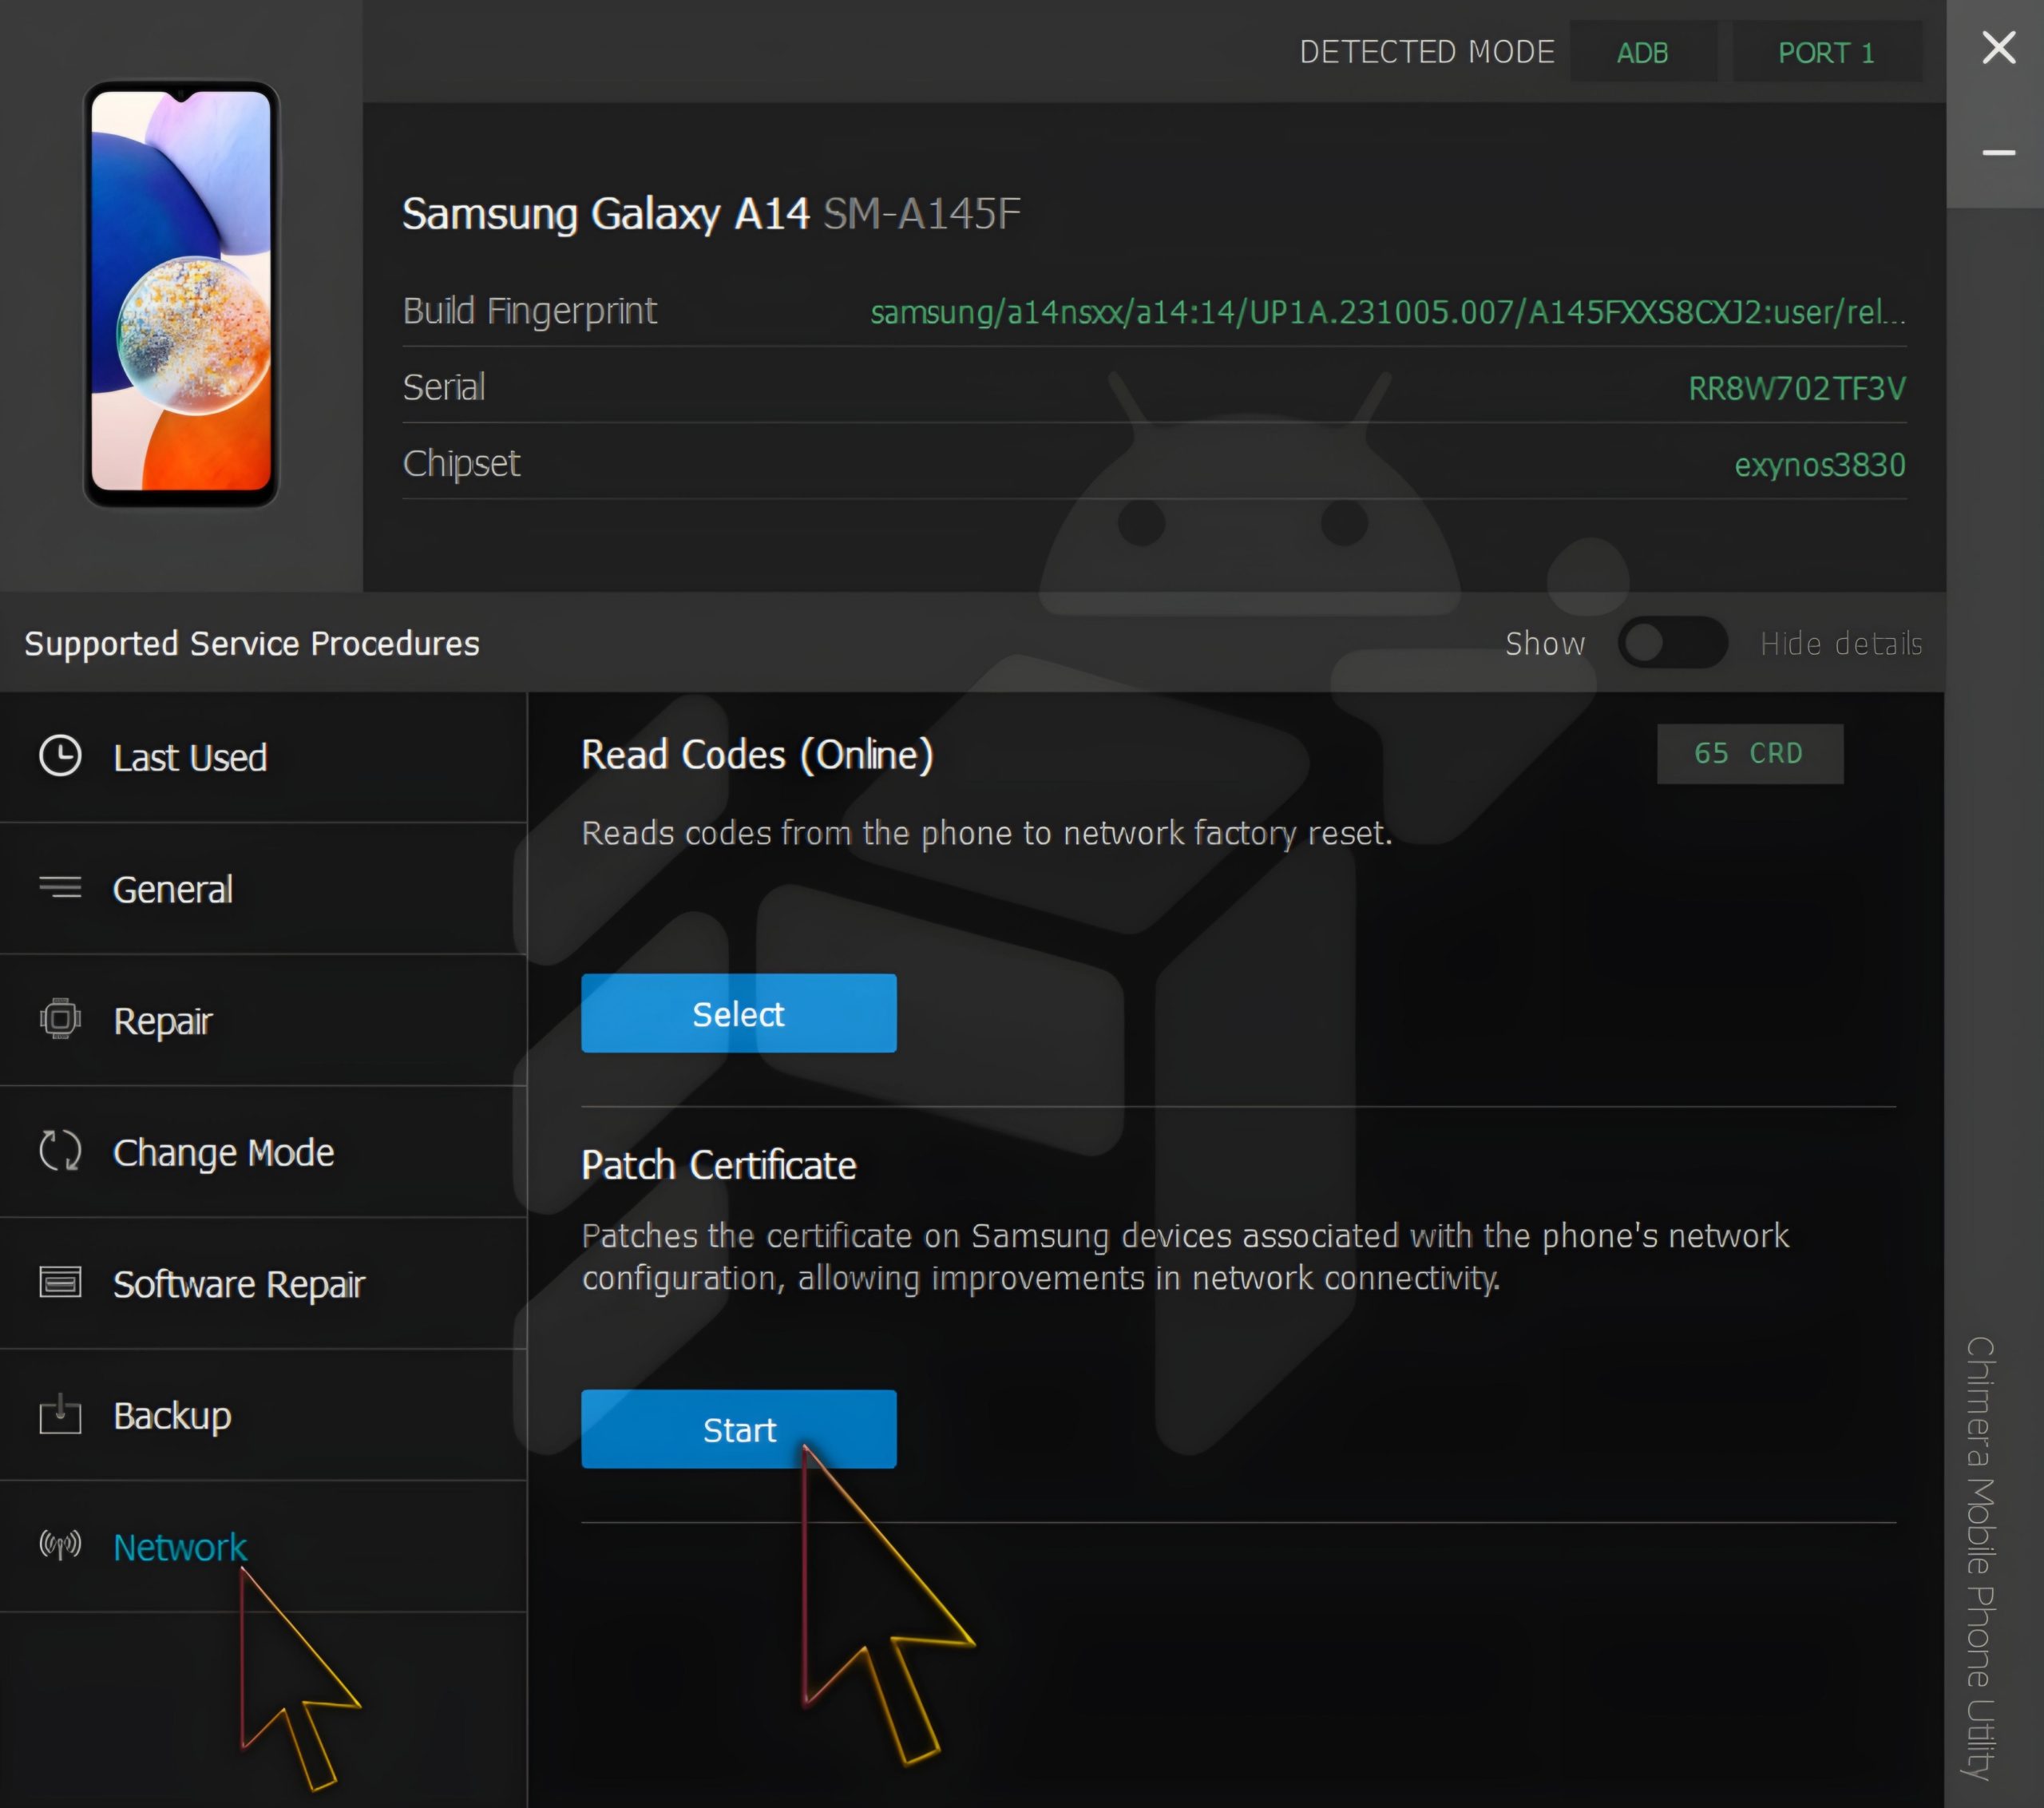Viewport: 2044px width, 1808px height.
Task: Open the General category
Action: coord(263,889)
